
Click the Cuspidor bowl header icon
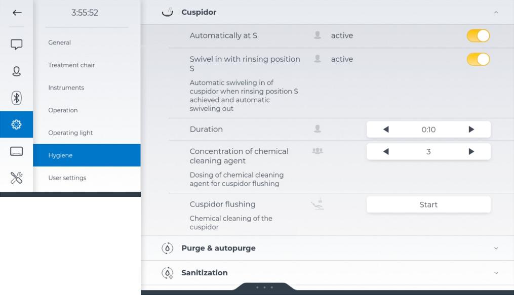click(x=167, y=12)
